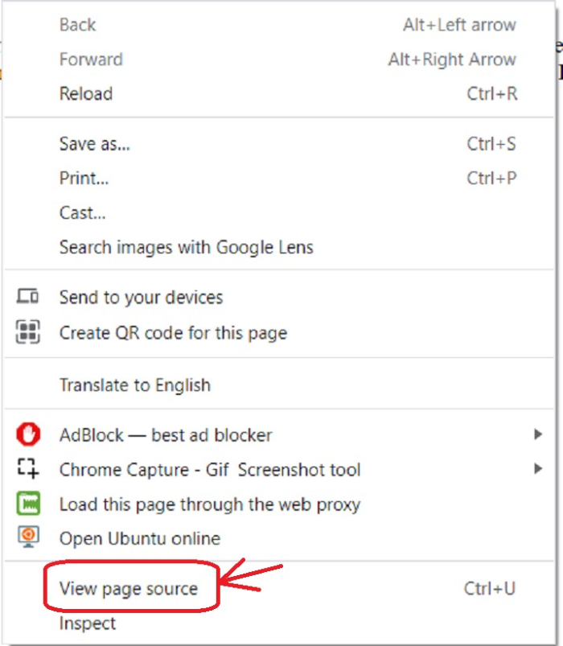Choose Search images with Google Lens

coord(186,247)
